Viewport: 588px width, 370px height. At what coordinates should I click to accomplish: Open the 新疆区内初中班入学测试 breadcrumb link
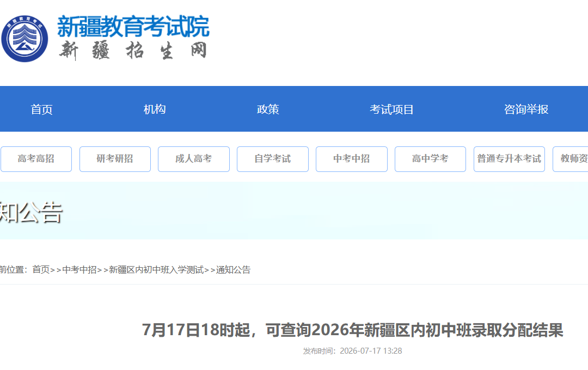tap(156, 269)
